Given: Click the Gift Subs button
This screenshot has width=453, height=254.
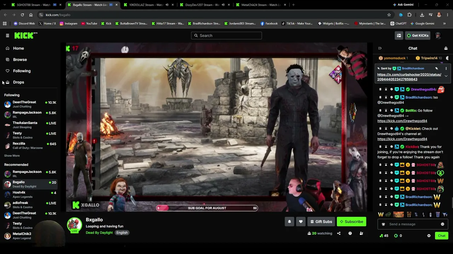Looking at the screenshot, I should (321, 222).
